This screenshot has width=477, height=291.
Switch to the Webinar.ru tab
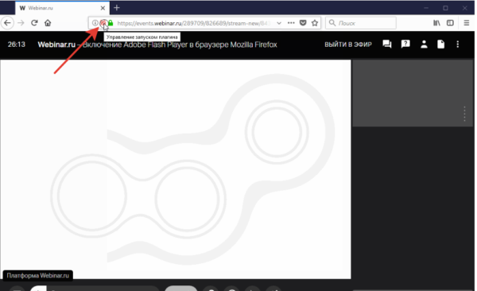point(62,8)
